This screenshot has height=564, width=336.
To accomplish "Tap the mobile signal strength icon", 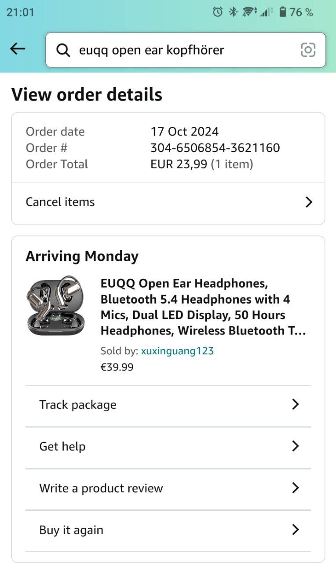I will 266,12.
